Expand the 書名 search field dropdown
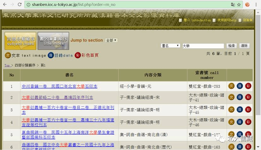The height and width of the screenshot is (150, 261). [170, 46]
